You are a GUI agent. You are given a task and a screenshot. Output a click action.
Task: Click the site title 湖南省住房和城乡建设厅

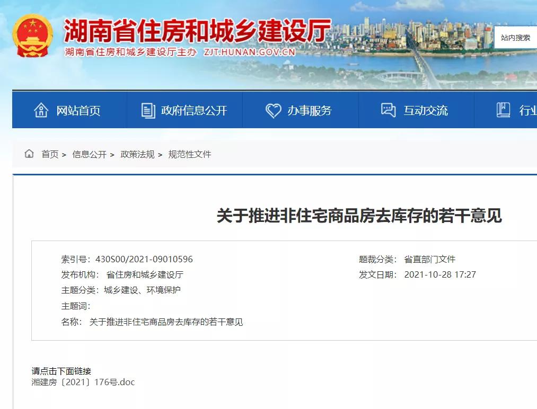[x=198, y=31]
